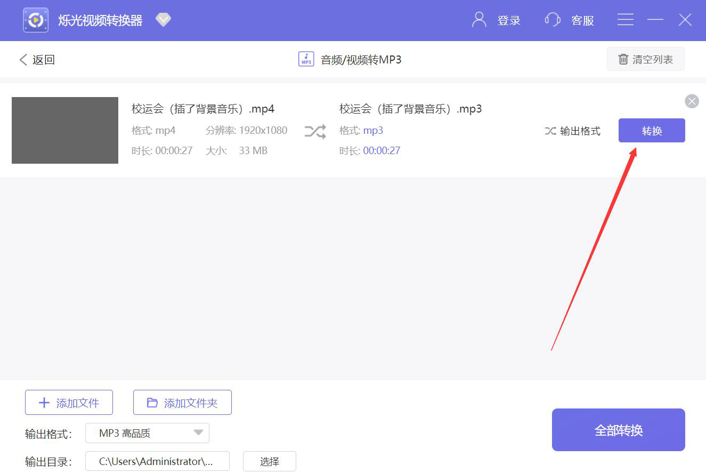706x473 pixels.
Task: Click the gray video thumbnail
Action: [x=65, y=130]
